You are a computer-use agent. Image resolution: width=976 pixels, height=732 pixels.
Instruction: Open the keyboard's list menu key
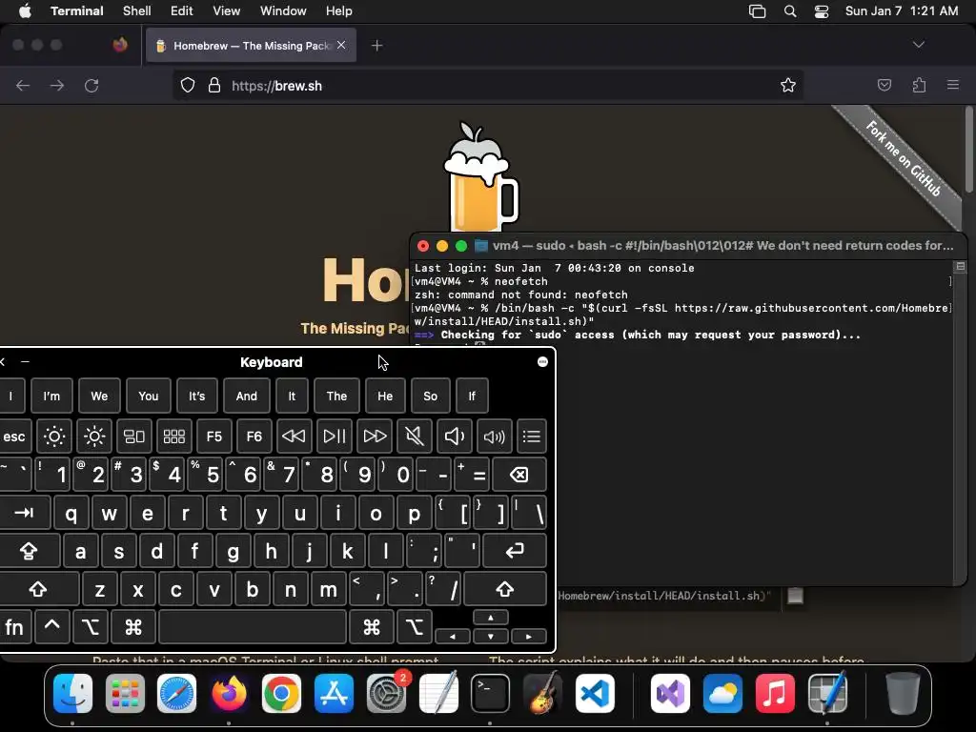(x=532, y=437)
